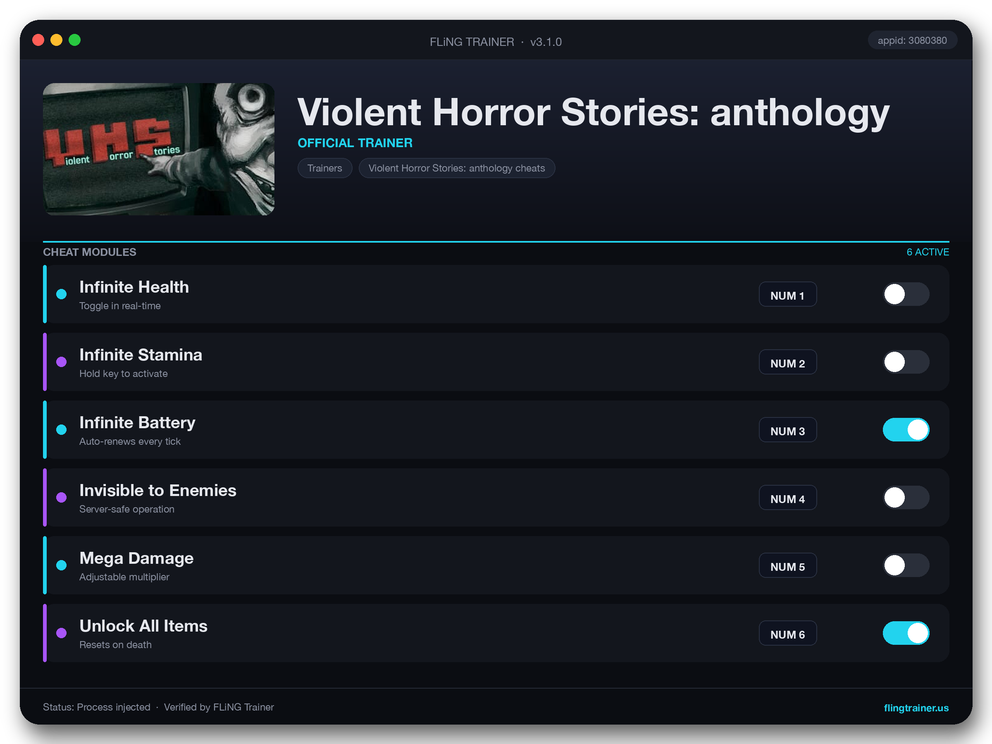Viewport: 992px width, 744px height.
Task: Click the NUM 6 hotkey badge
Action: pyautogui.click(x=787, y=633)
